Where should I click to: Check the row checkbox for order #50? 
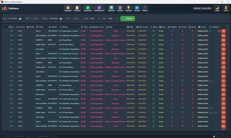(x=5, y=31)
